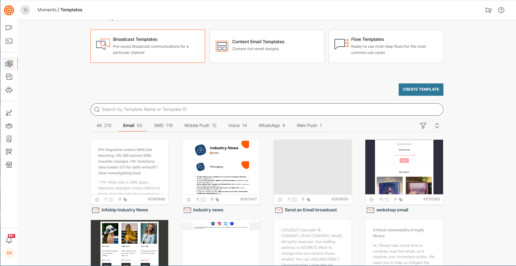516x266 pixels.
Task: Open the DS user avatar menu
Action: click(x=9, y=253)
